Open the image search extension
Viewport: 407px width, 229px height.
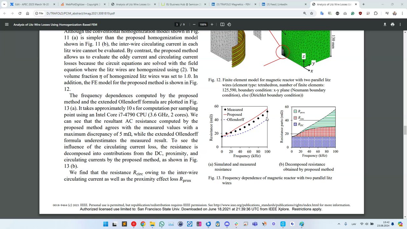[330, 13]
